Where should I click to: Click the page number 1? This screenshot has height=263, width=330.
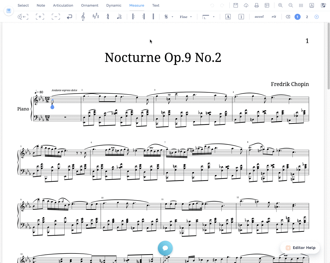(307, 41)
